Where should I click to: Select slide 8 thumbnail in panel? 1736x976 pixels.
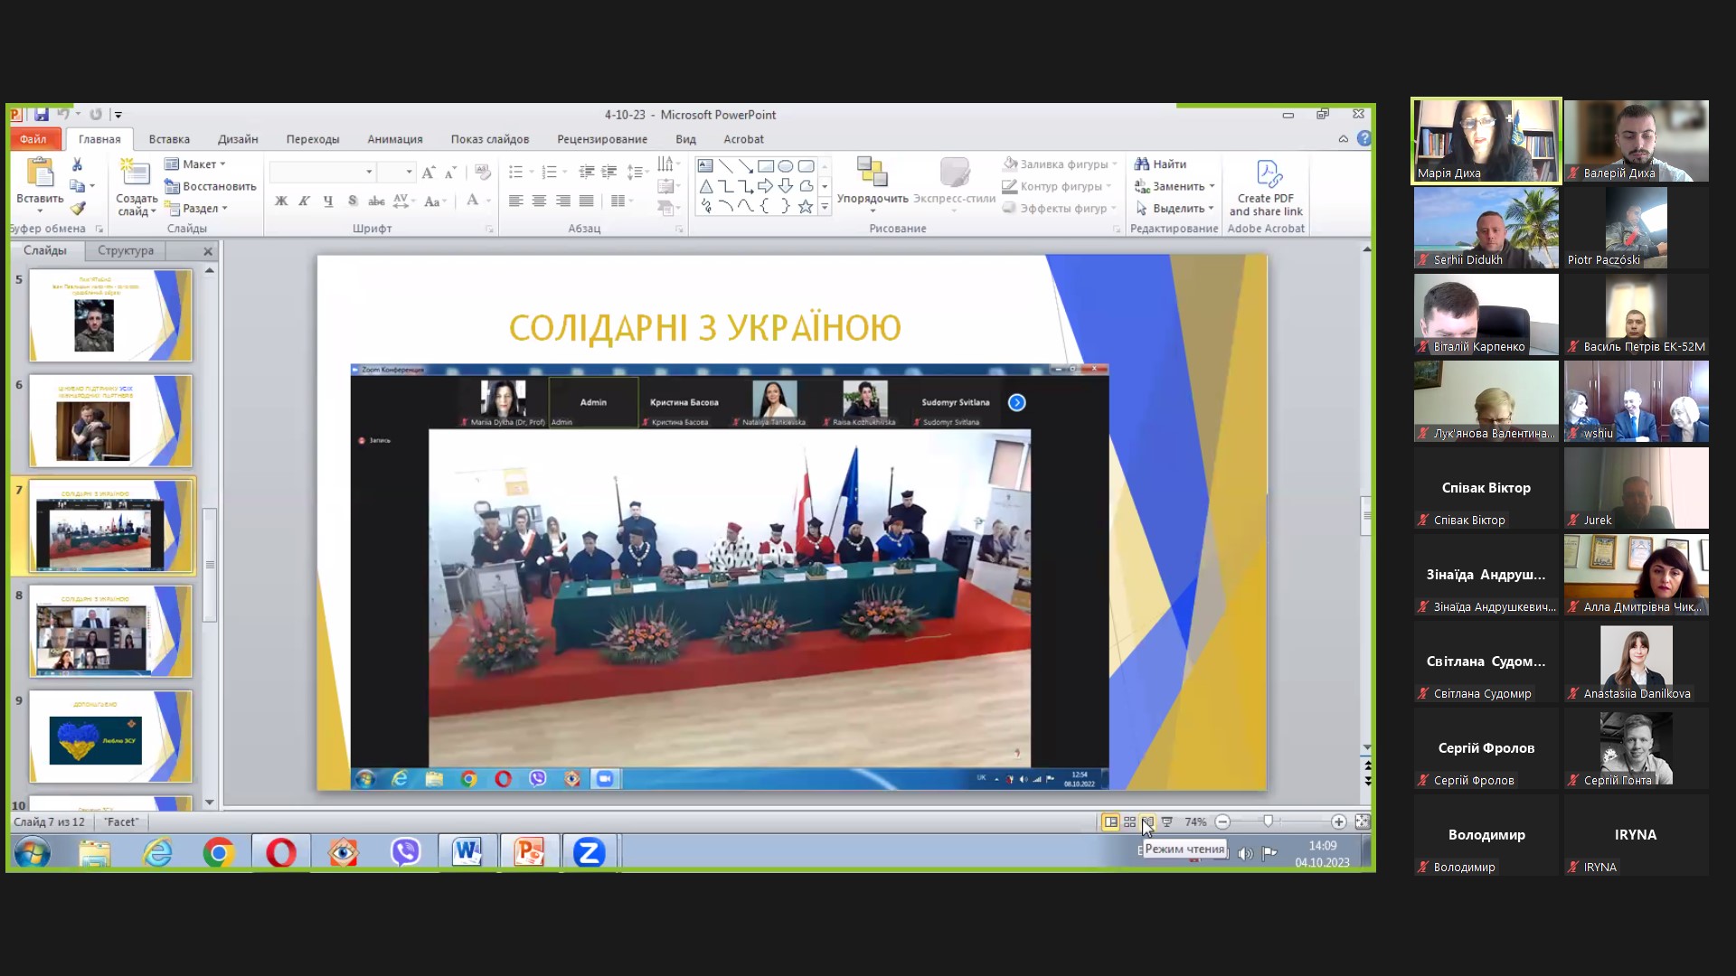coord(110,632)
